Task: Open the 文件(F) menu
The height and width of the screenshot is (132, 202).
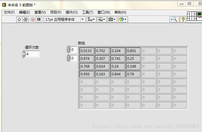Action: point(9,12)
